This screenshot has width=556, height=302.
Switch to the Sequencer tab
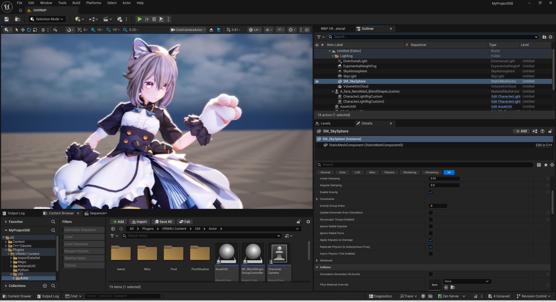click(96, 213)
